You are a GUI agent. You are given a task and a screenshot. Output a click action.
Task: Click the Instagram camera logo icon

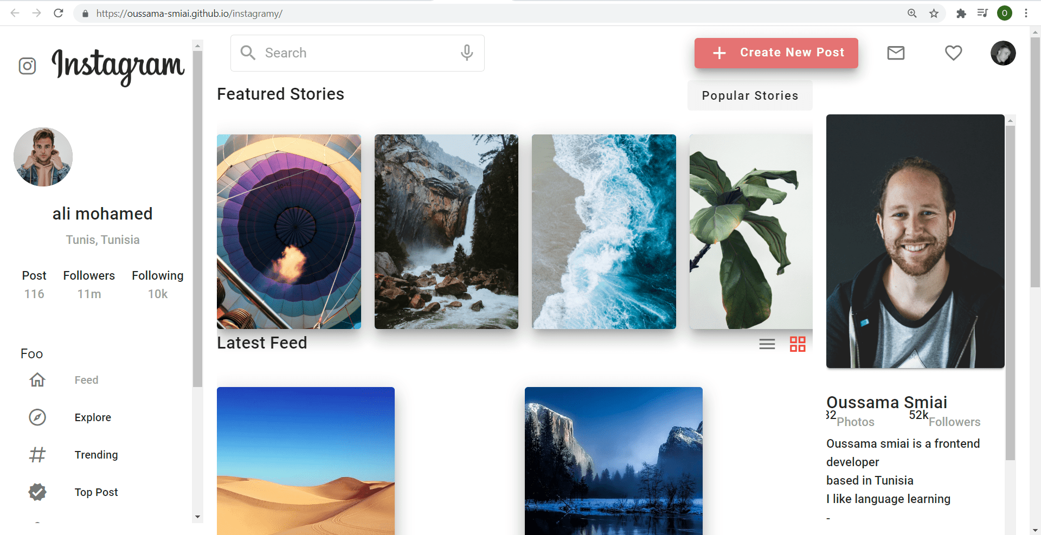coord(27,66)
